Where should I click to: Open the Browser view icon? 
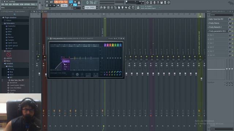tap(116, 7)
